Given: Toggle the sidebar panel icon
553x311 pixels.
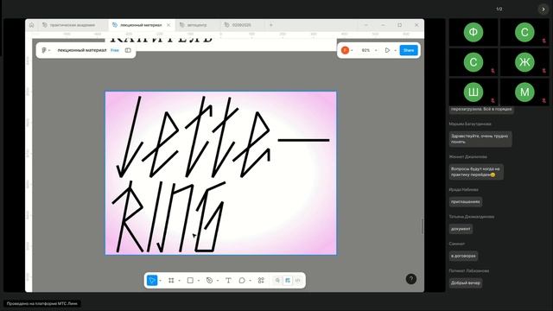Looking at the screenshot, I should [128, 50].
